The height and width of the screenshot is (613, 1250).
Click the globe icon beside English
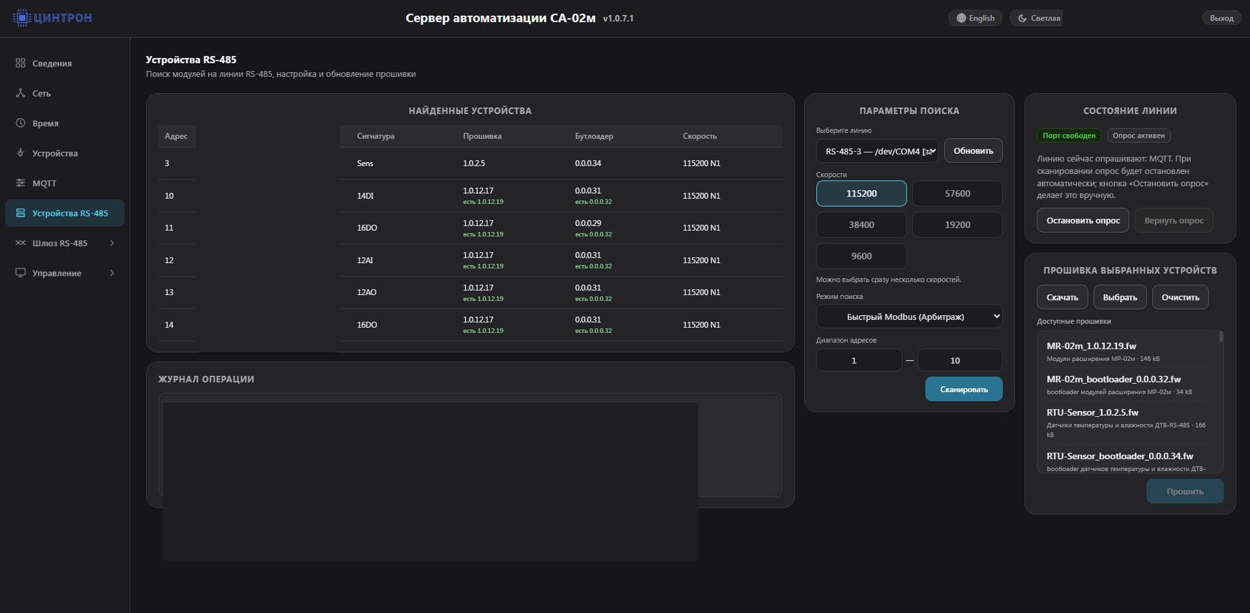click(961, 18)
